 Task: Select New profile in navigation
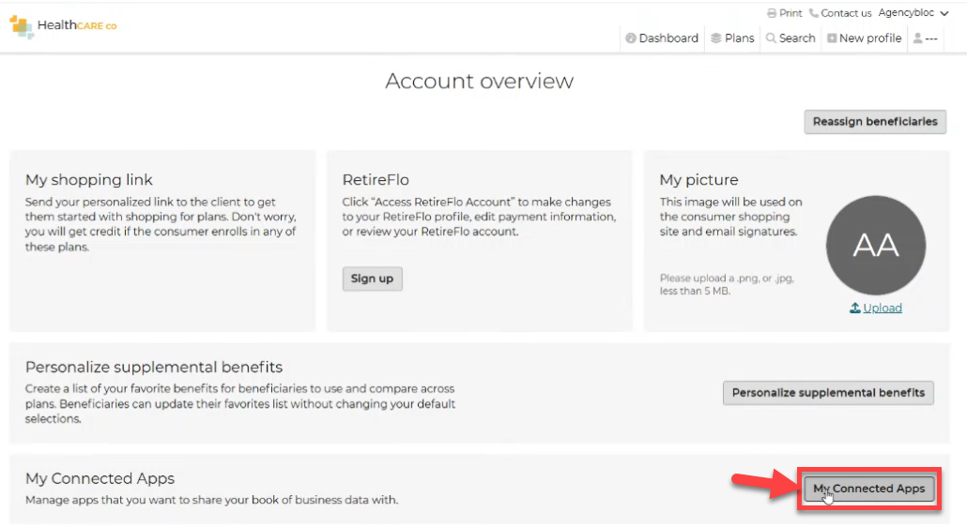pos(864,38)
